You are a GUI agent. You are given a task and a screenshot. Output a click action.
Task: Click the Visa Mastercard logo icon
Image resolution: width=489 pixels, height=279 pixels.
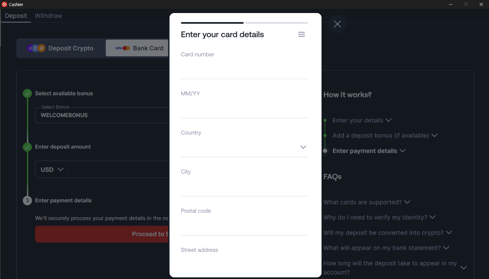(x=122, y=48)
